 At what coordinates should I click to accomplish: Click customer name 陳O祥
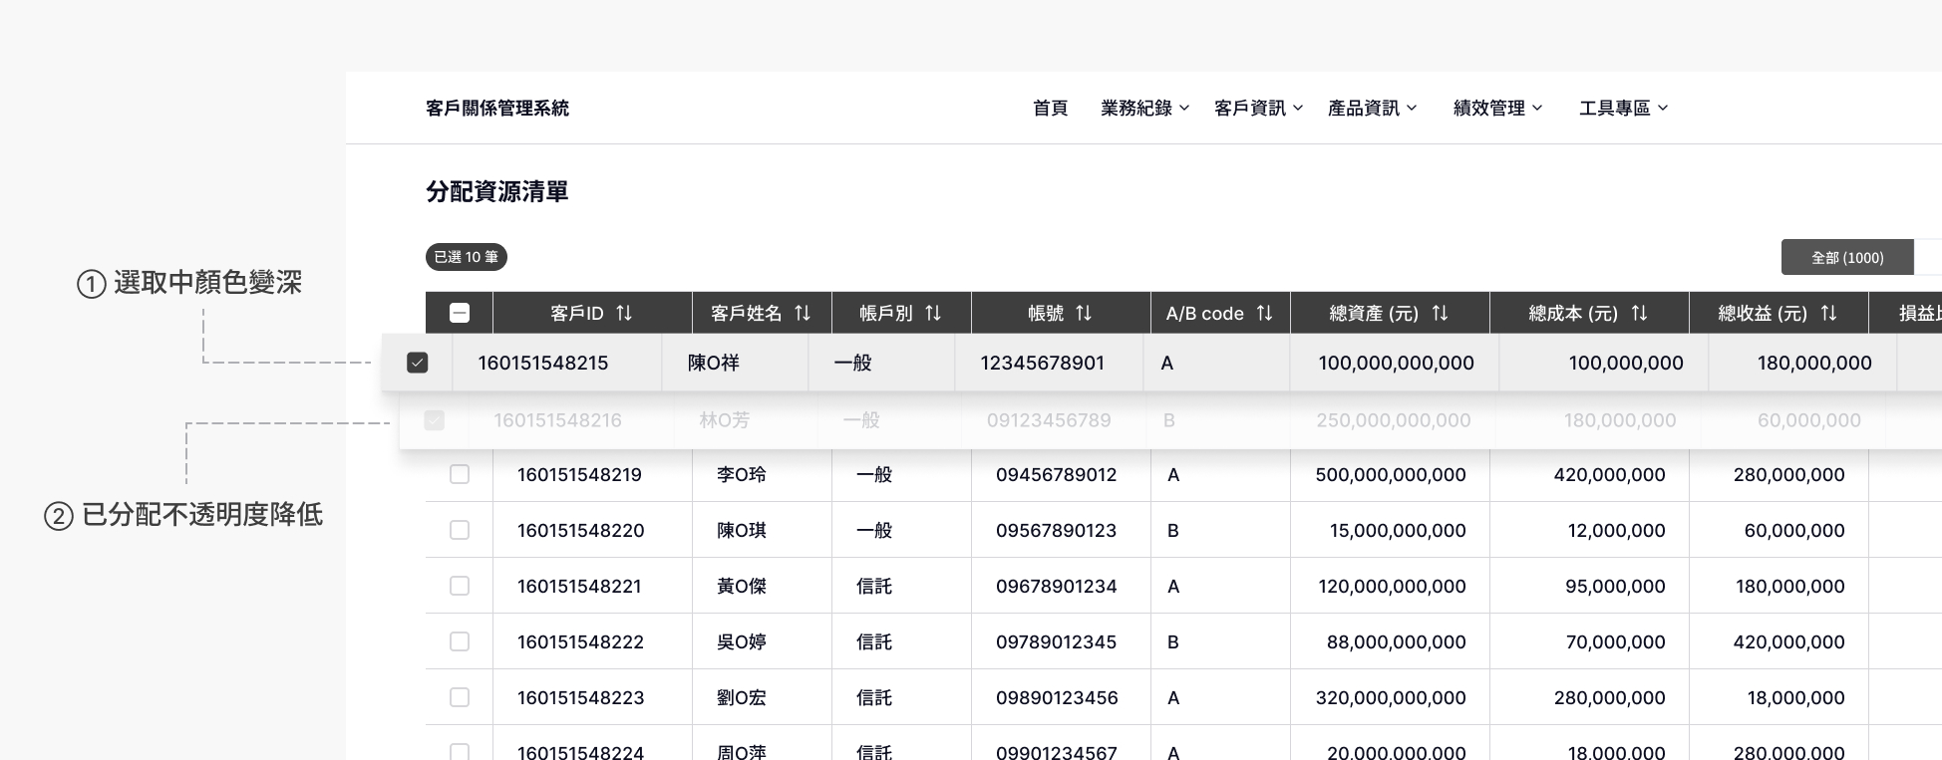tap(714, 363)
